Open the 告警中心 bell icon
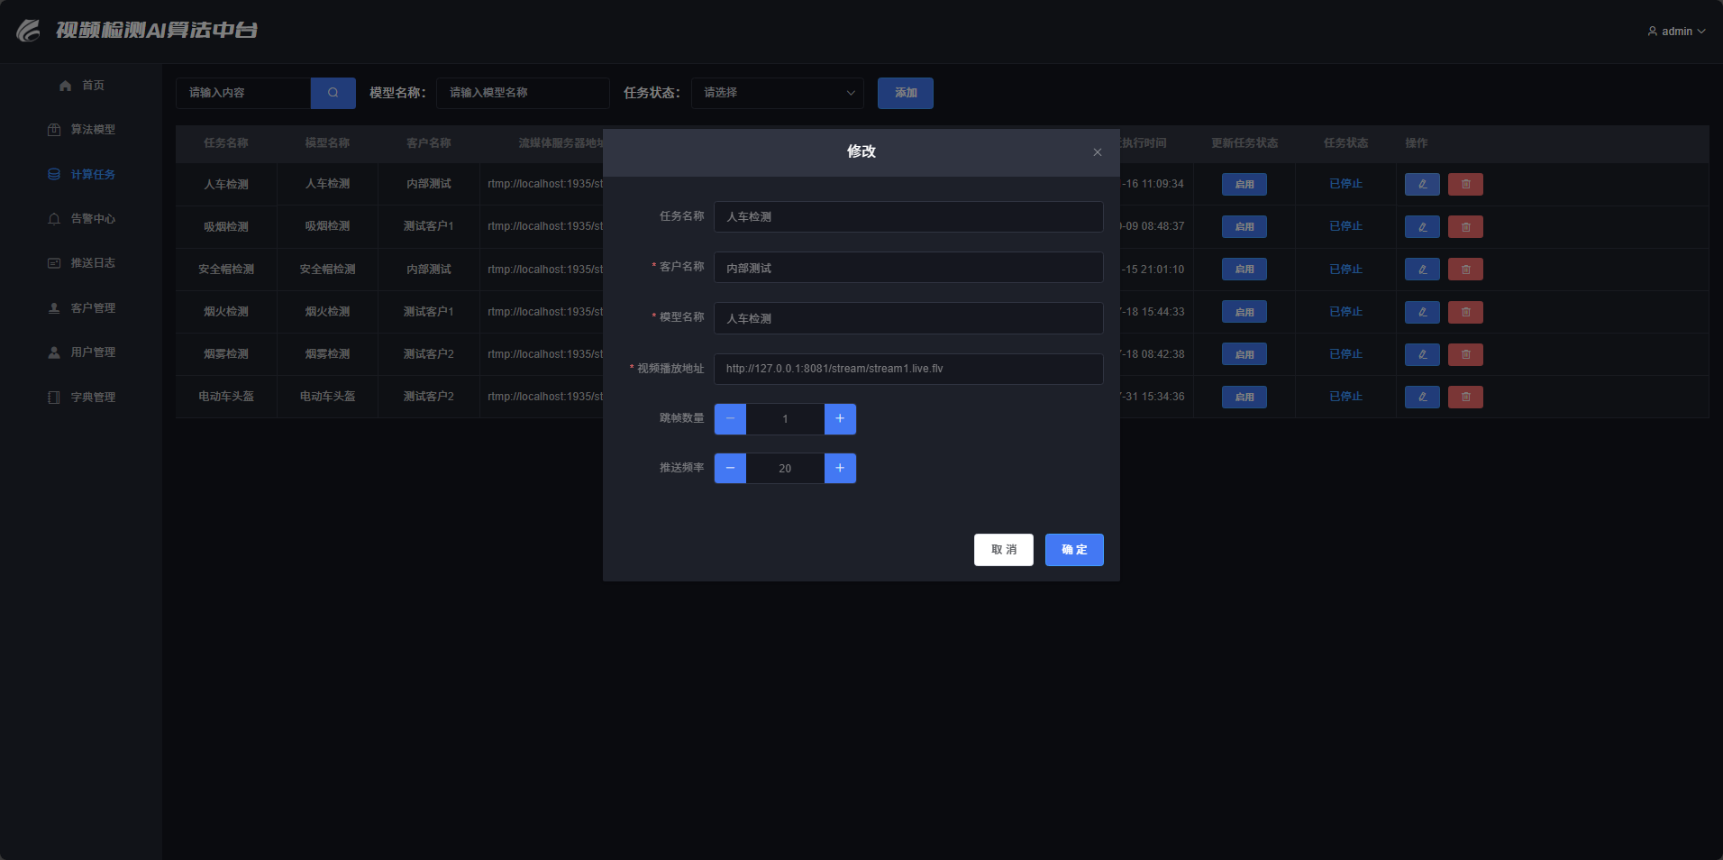1723x860 pixels. pos(54,218)
